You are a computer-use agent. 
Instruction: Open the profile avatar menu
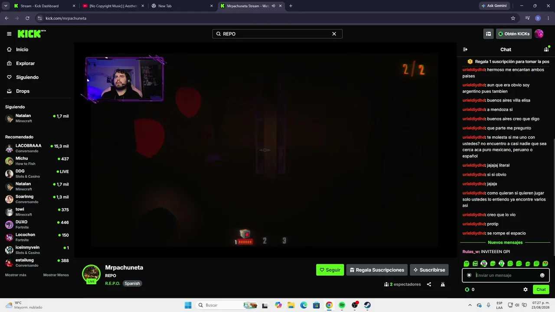[539, 34]
